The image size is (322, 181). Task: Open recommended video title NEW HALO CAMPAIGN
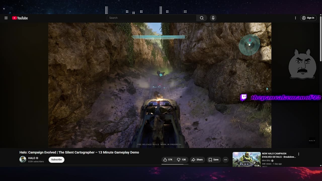click(279, 155)
